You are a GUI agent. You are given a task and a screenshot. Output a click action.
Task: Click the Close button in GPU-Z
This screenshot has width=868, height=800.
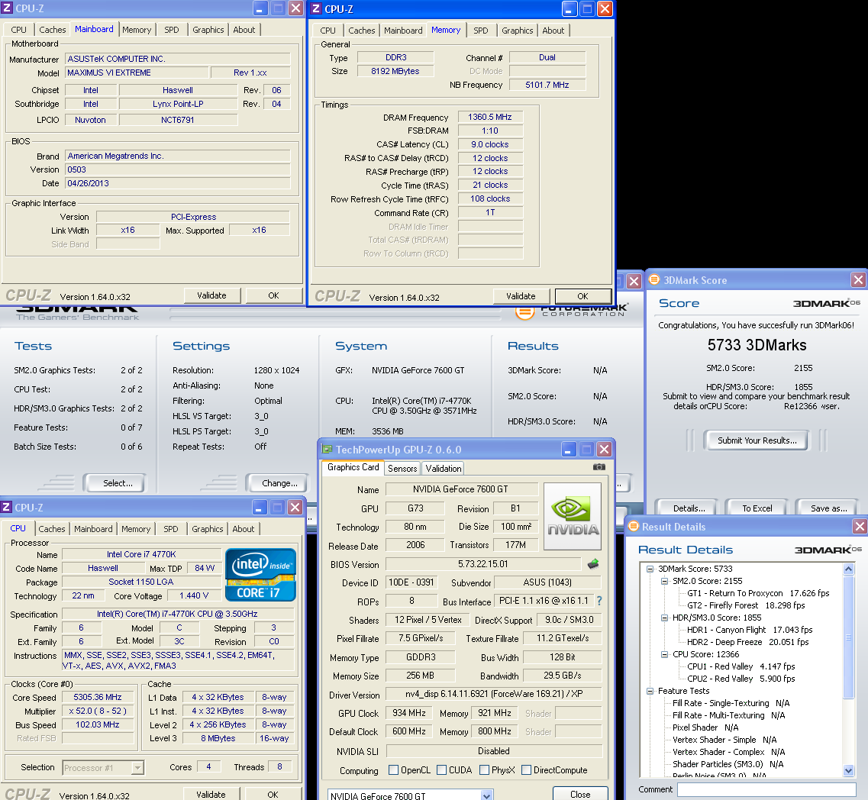580,794
